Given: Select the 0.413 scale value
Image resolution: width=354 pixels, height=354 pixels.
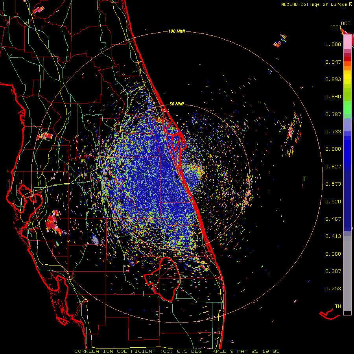Looking at the screenshot, I should [x=333, y=236].
